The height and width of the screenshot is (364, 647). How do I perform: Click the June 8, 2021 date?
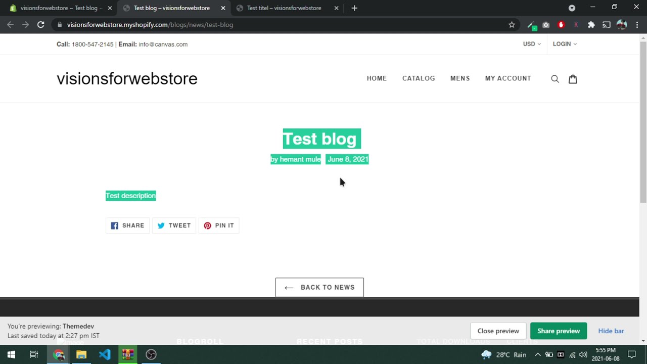(348, 159)
